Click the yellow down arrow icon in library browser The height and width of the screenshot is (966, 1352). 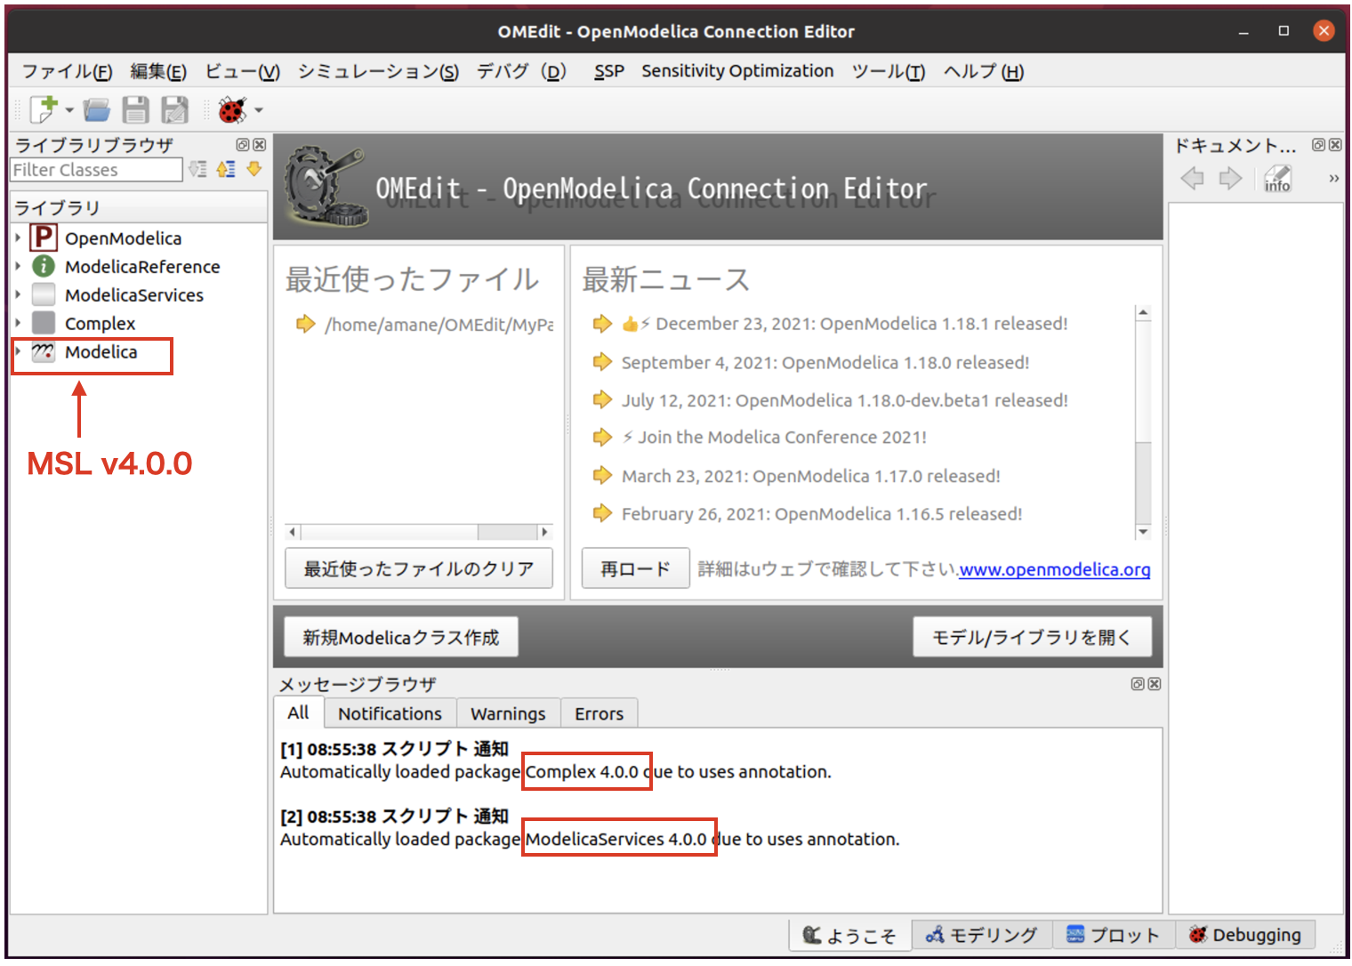pos(254,168)
